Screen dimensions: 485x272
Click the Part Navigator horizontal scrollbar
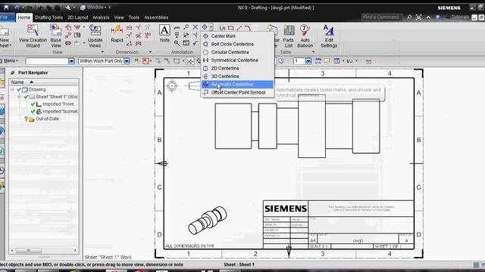[44, 250]
